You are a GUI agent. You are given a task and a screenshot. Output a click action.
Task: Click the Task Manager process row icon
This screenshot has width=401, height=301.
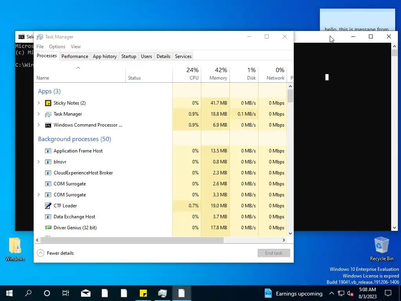point(48,114)
